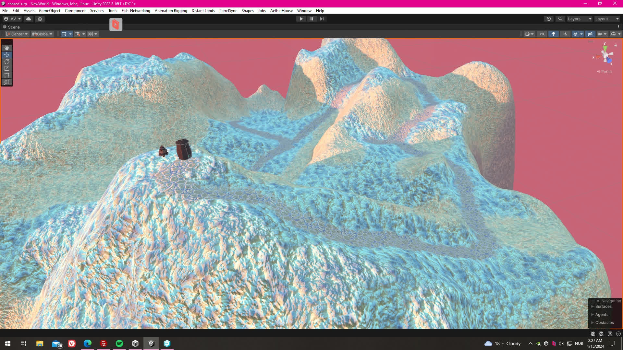This screenshot has width=623, height=350.
Task: Toggle scene audio mute
Action: [x=565, y=34]
